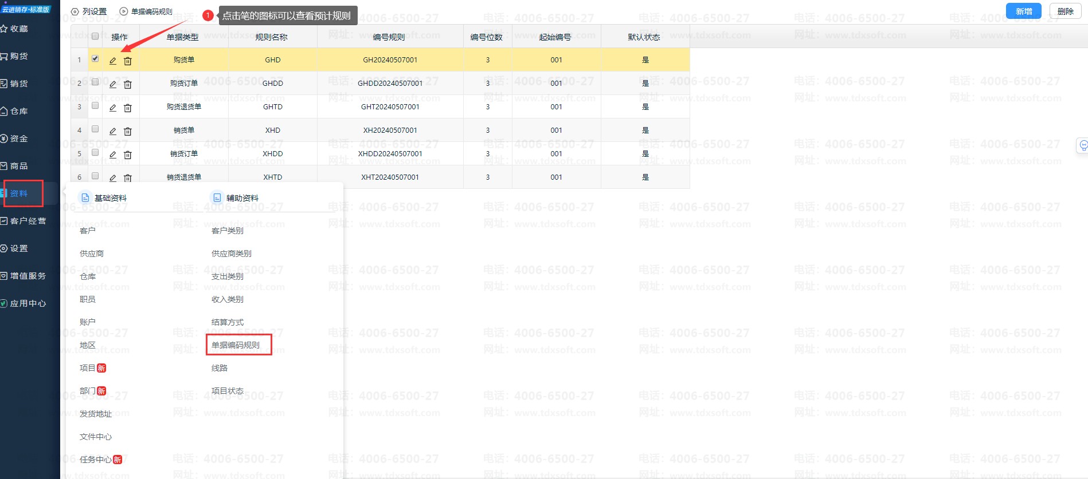
Task: Click the trash icon for 销货订单 row
Action: click(128, 155)
